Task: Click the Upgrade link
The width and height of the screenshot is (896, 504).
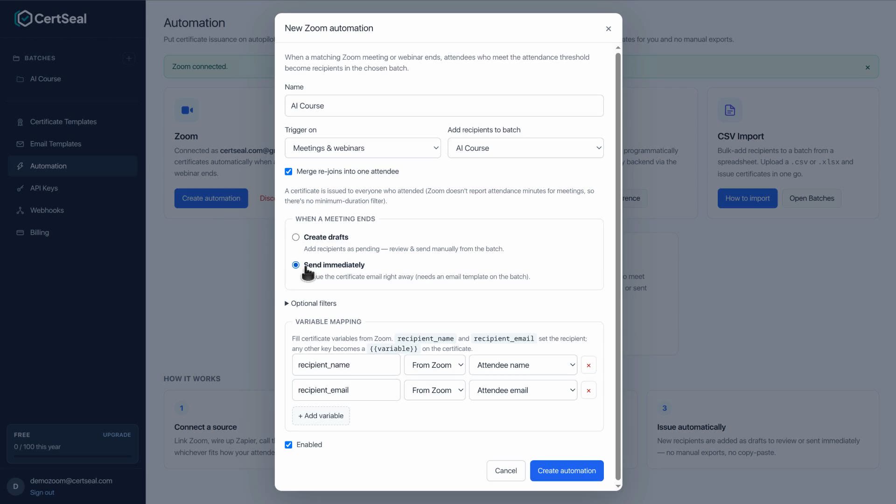Action: 117,435
